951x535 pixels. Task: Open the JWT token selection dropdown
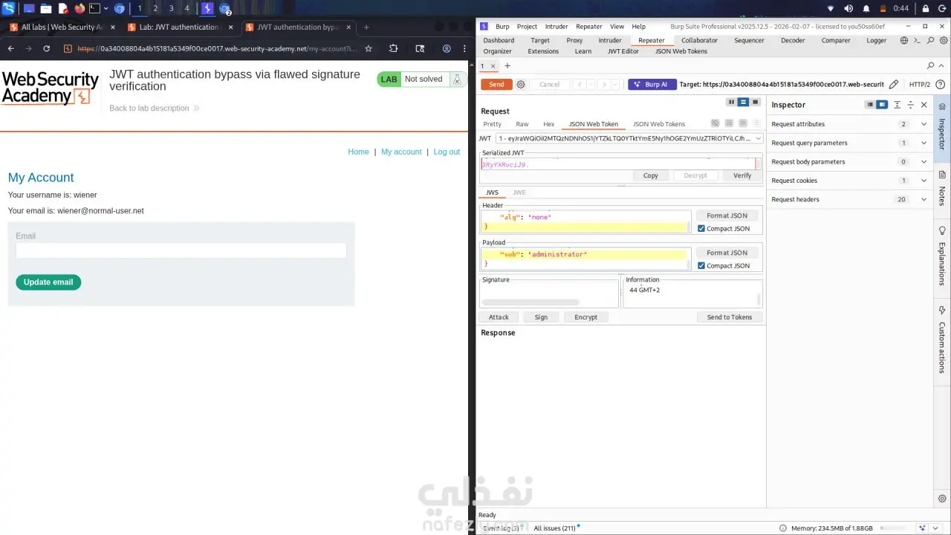tap(630, 138)
